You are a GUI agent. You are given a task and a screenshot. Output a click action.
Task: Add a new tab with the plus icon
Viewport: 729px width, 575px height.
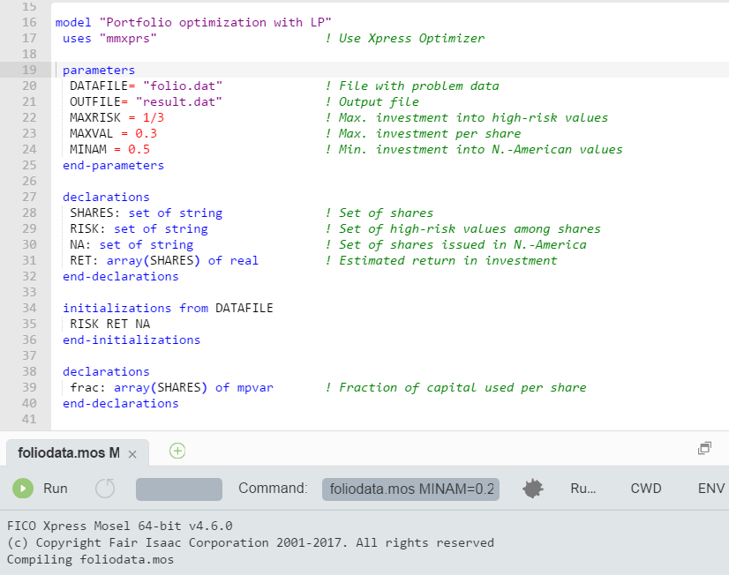177,451
